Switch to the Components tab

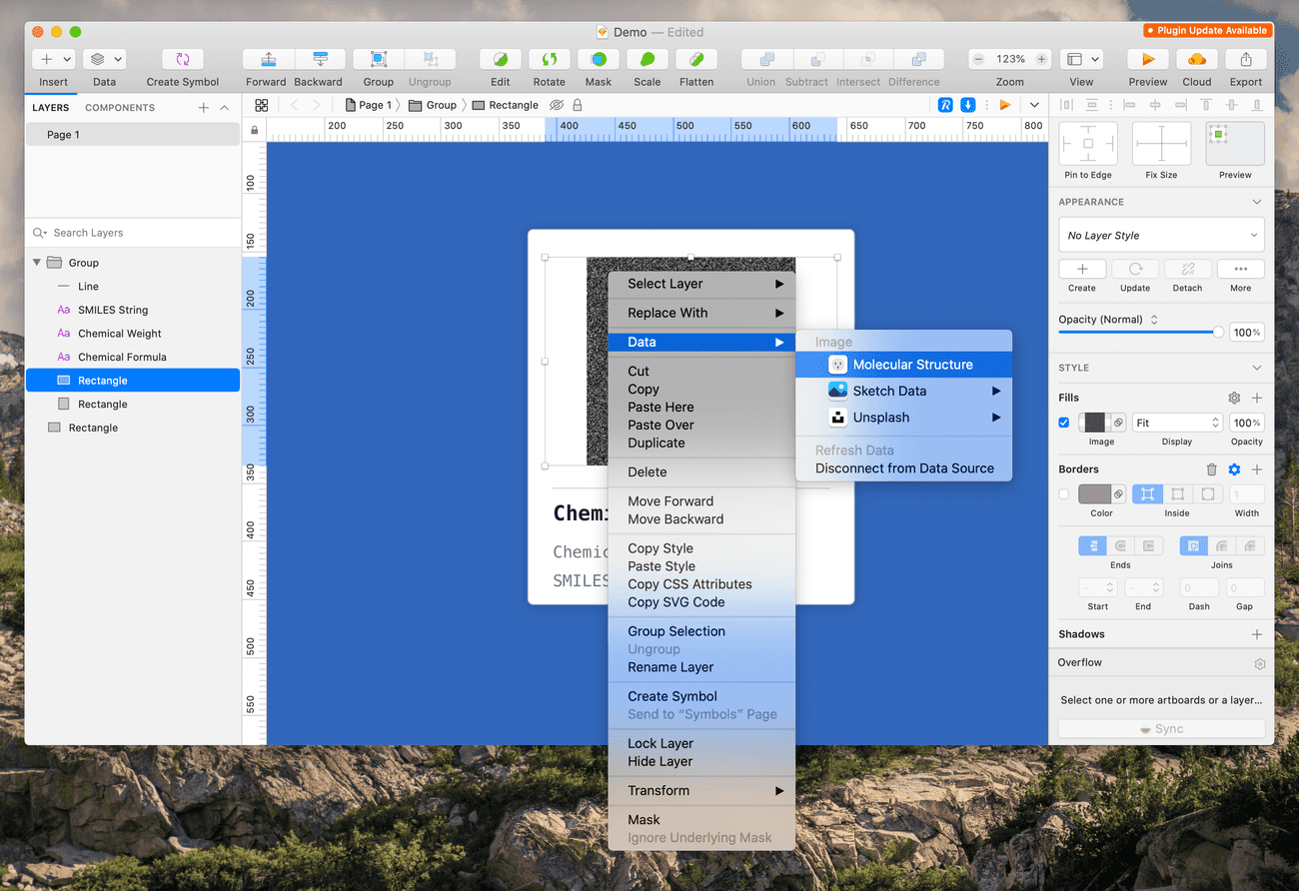pos(120,108)
